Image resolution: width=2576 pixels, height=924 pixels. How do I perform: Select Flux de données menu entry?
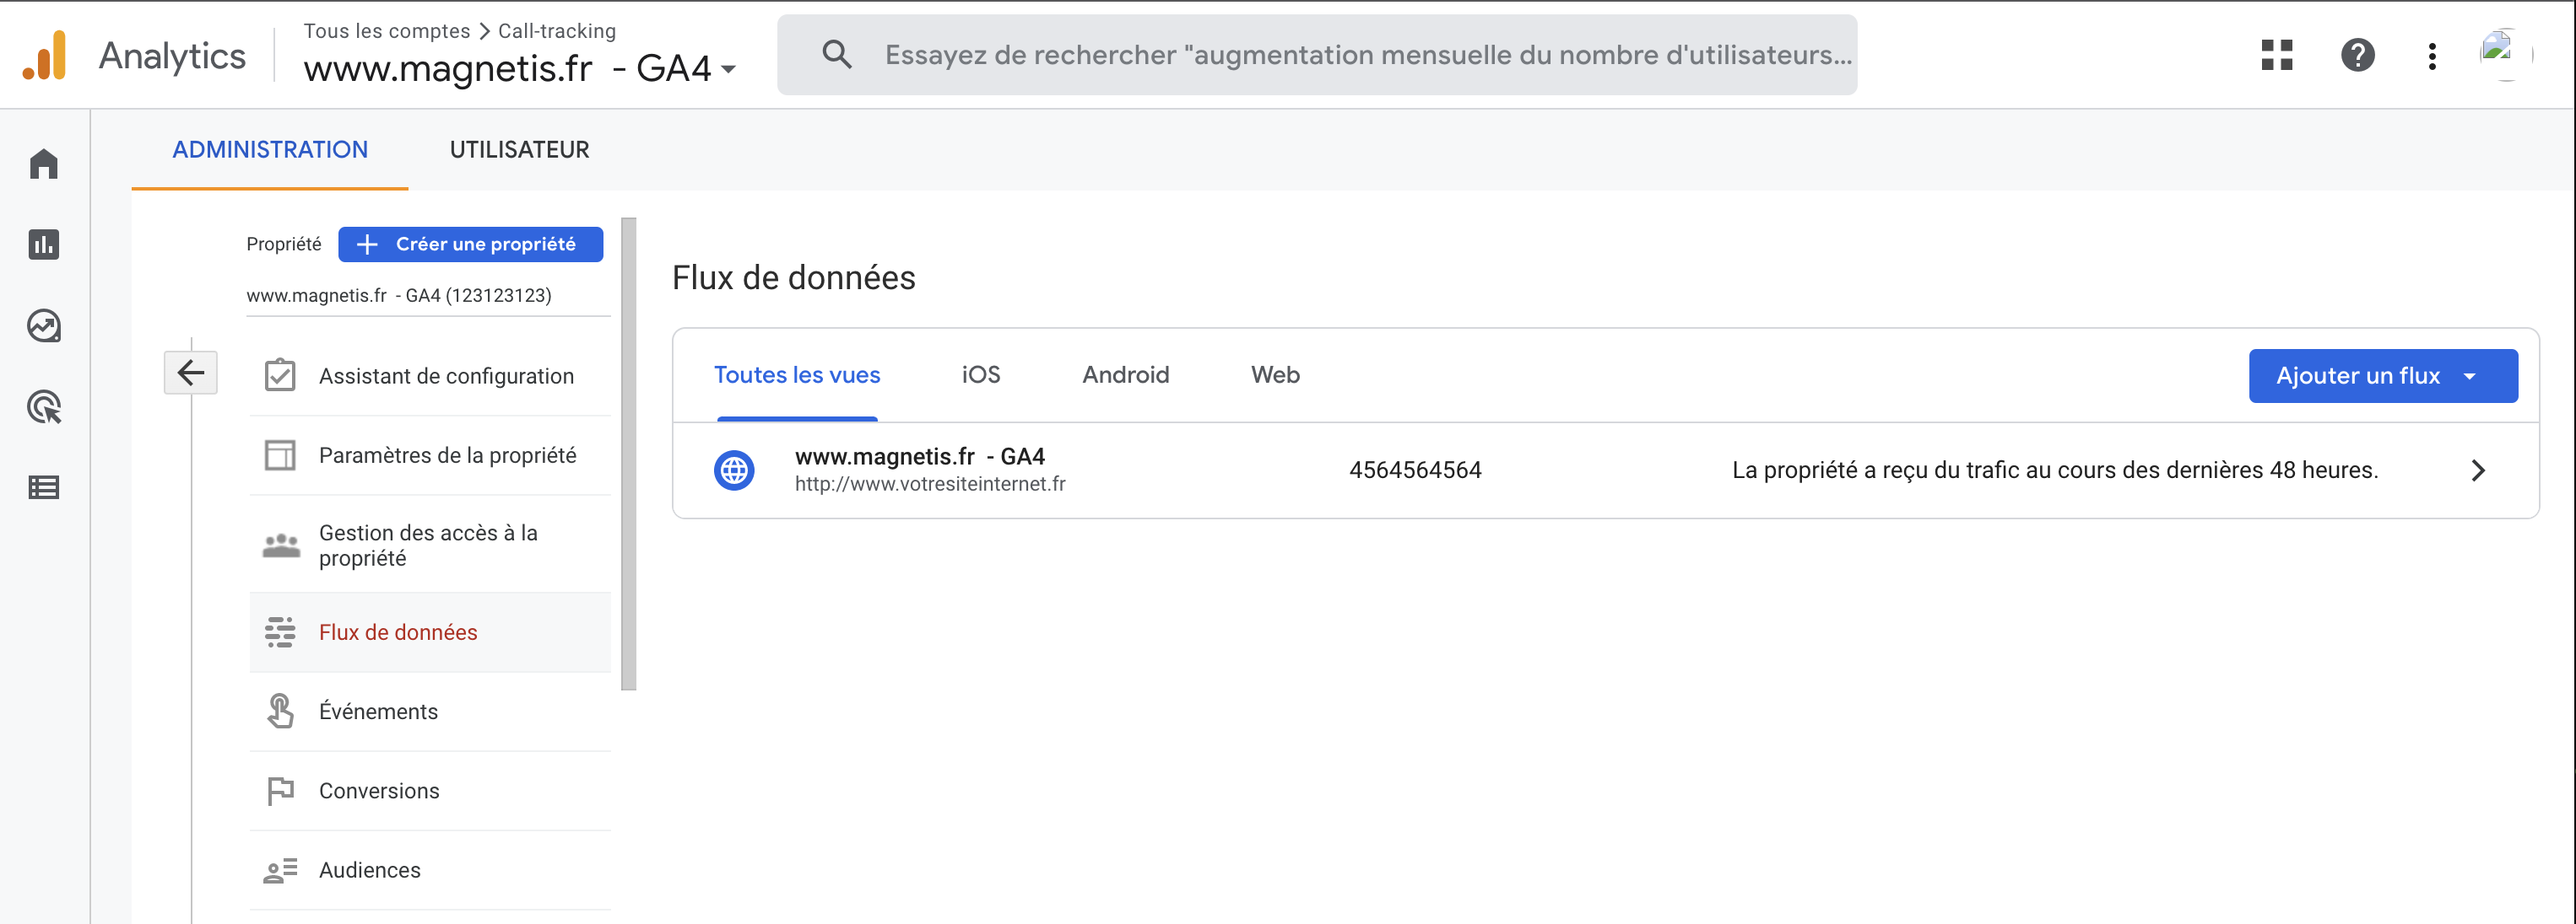coord(430,632)
